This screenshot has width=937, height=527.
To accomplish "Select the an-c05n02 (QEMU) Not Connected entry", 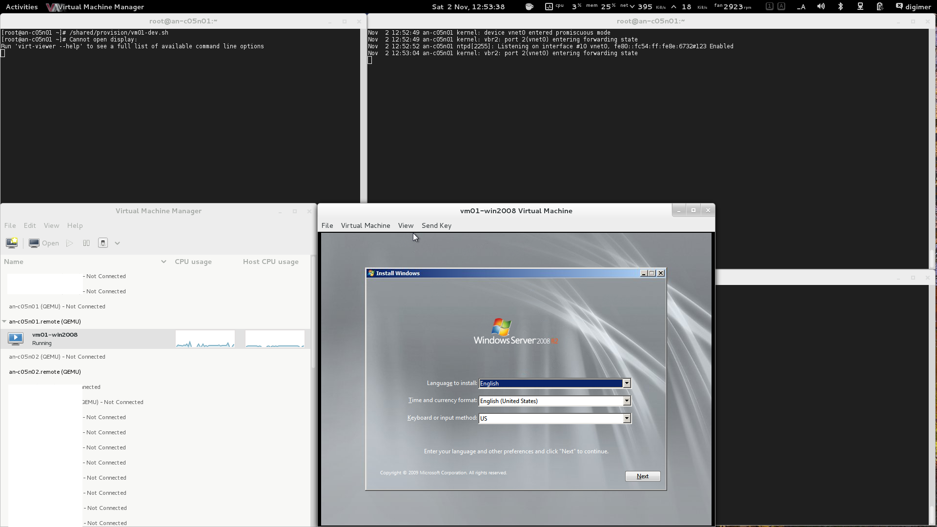I will pos(57,357).
